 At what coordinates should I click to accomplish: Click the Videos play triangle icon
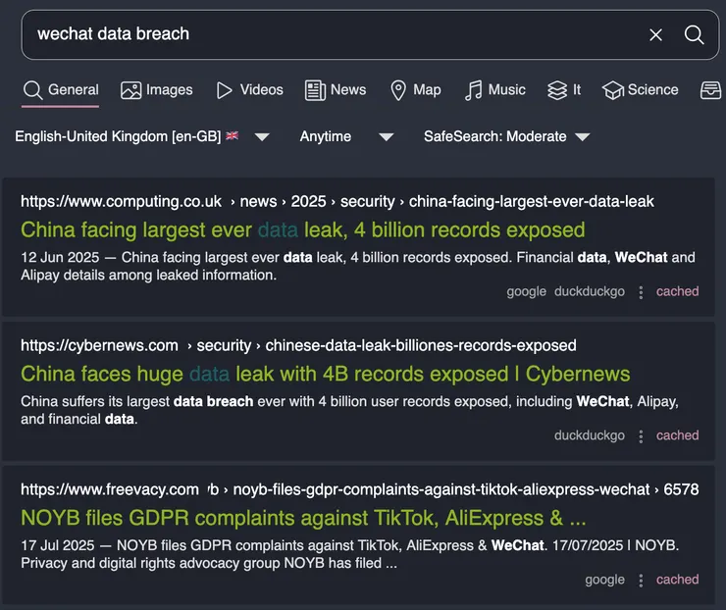224,90
